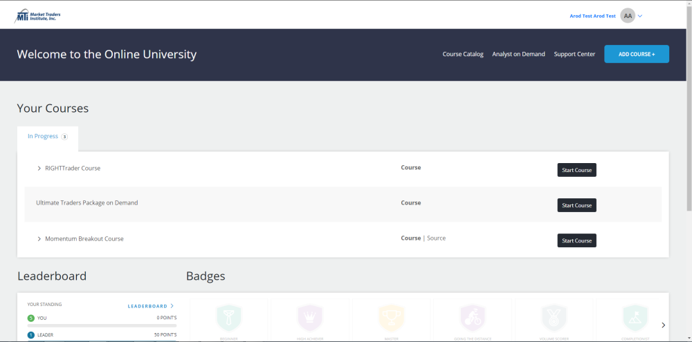Image resolution: width=692 pixels, height=342 pixels.
Task: Click the Badges heading
Action: point(206,276)
